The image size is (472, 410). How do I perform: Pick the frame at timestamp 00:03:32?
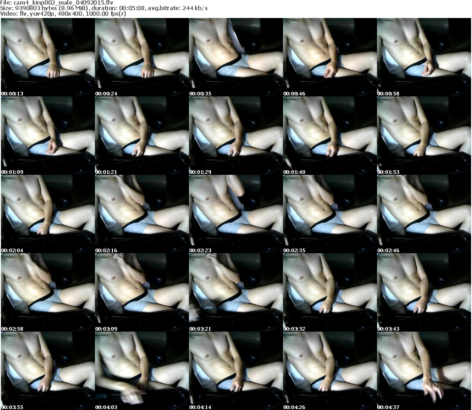330,292
